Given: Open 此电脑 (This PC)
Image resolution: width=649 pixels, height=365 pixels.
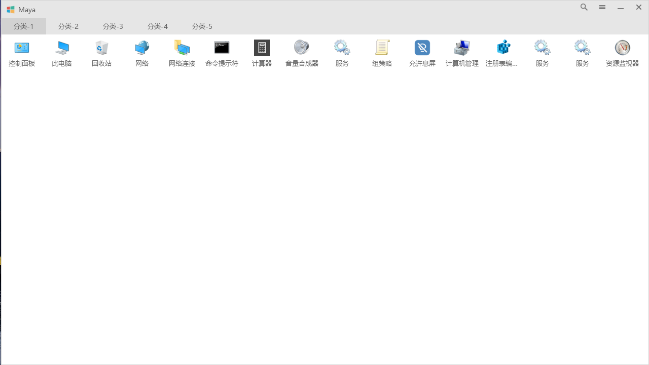Looking at the screenshot, I should point(61,53).
